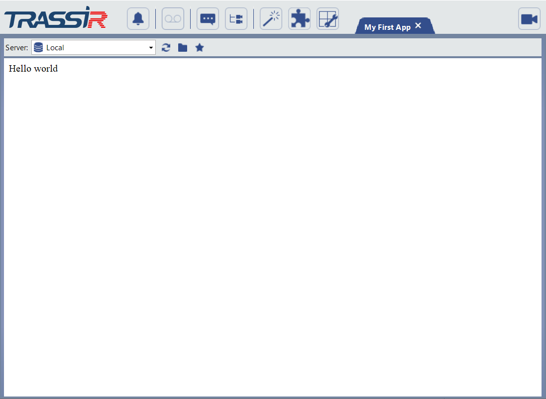
Task: Click the database icon beside Local
Action: coord(38,47)
